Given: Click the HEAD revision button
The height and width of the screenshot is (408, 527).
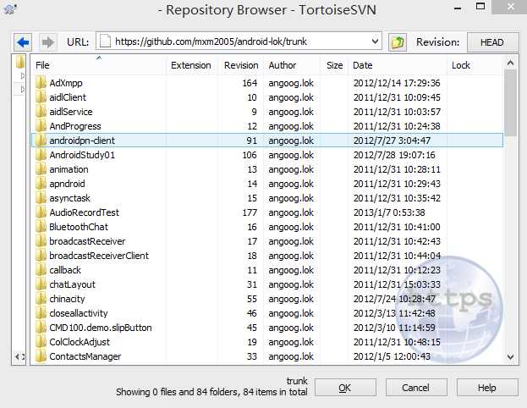Looking at the screenshot, I should point(492,42).
